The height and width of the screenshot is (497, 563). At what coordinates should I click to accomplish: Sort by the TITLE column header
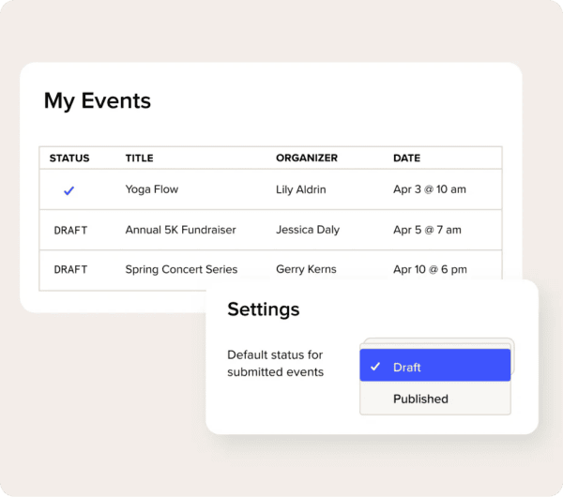click(139, 158)
